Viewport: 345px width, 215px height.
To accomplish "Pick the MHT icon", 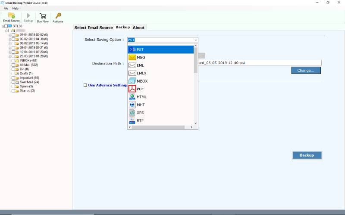I will click(x=132, y=104).
